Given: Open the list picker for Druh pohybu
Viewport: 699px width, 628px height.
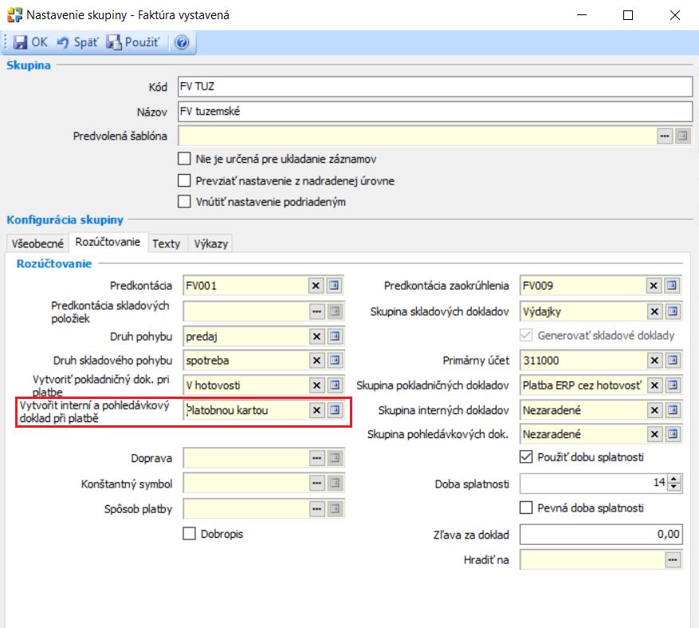Looking at the screenshot, I should 335,336.
